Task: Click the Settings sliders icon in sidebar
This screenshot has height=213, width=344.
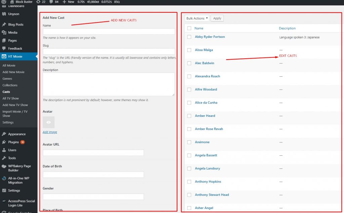Action: (4, 191)
